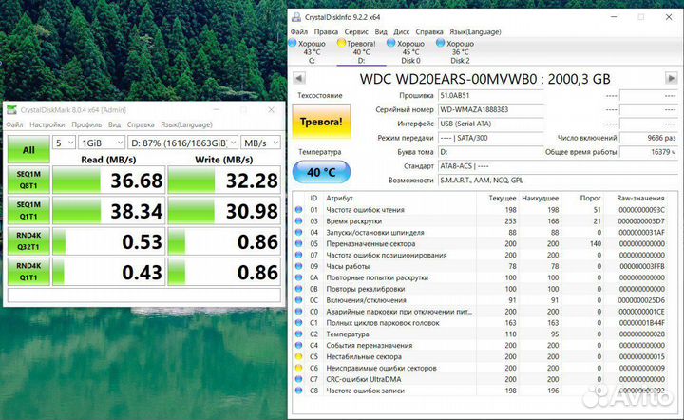Click features field S.M.A.R.T., AAM, NCQ, GPL
Image resolution: width=684 pixels, height=420 pixels.
[x=558, y=181]
